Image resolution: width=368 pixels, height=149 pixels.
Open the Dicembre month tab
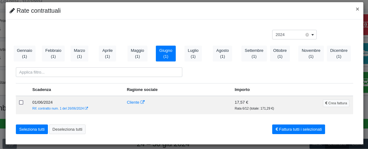pyautogui.click(x=339, y=53)
